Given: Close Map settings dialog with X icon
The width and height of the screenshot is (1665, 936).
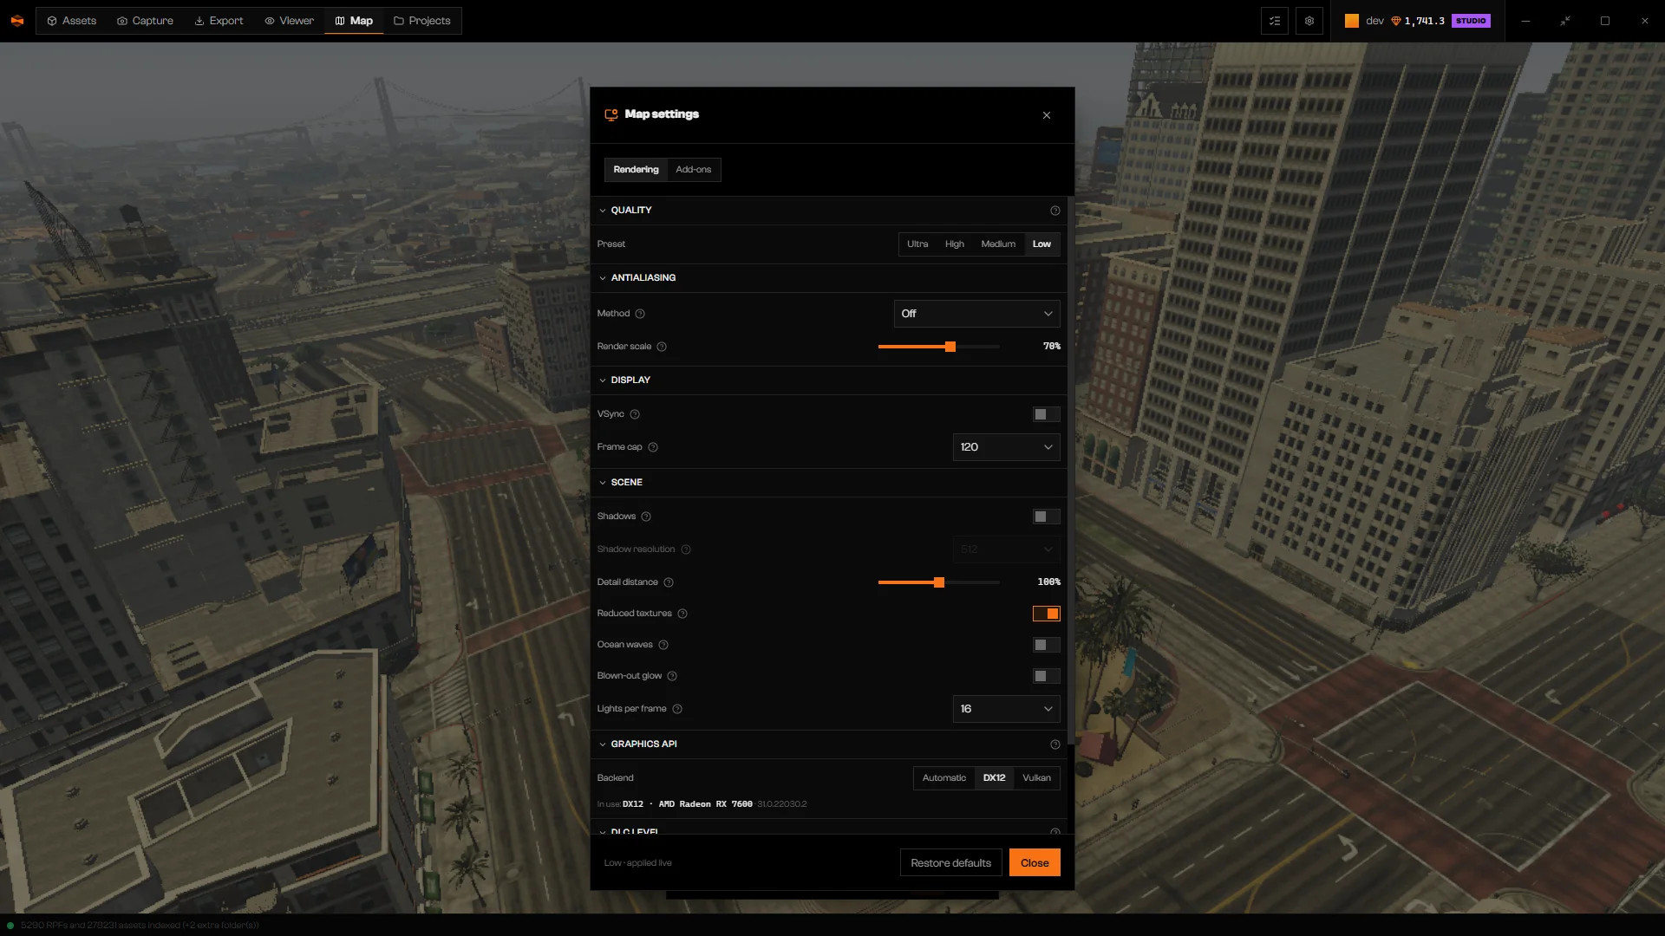Looking at the screenshot, I should click(1047, 115).
